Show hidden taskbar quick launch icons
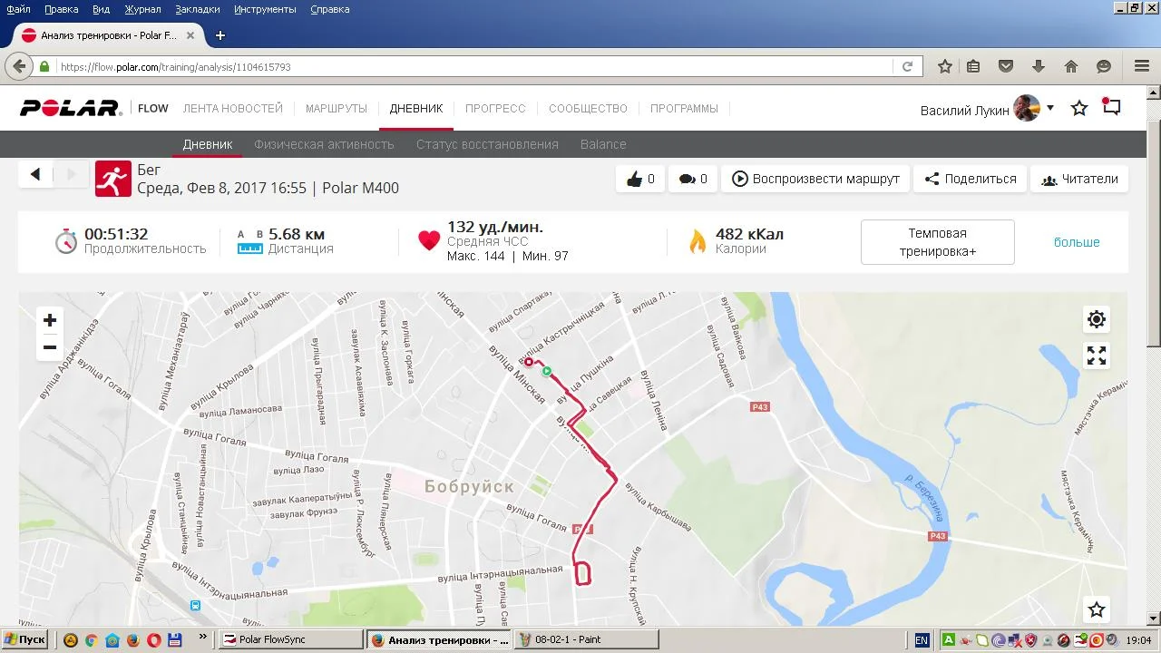This screenshot has height=653, width=1161. tap(201, 638)
